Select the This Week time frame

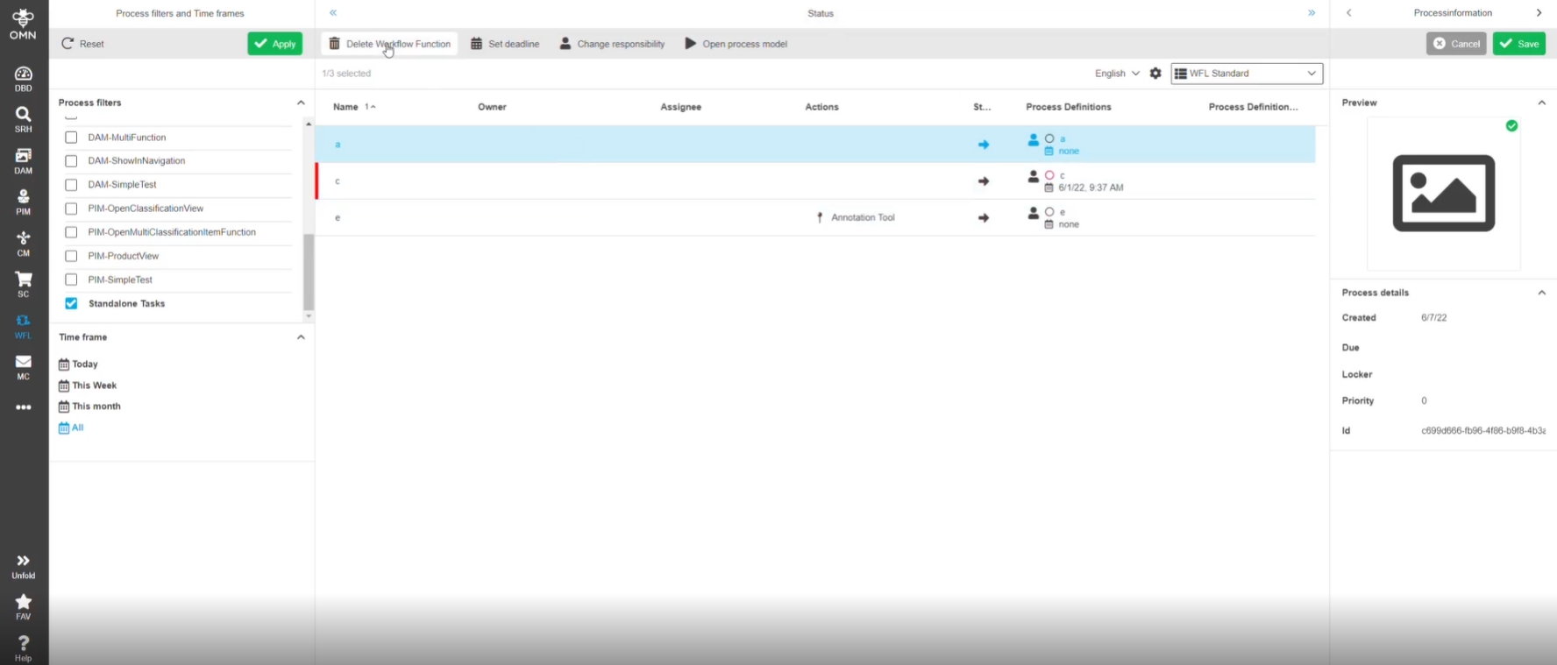pyautogui.click(x=94, y=386)
